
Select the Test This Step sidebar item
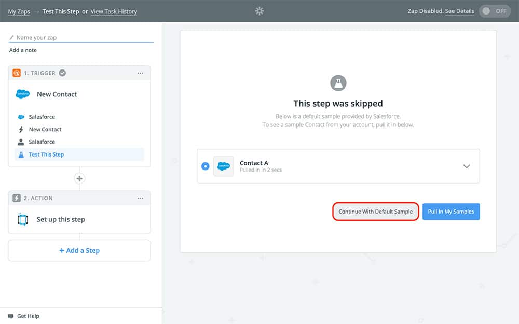pyautogui.click(x=46, y=154)
